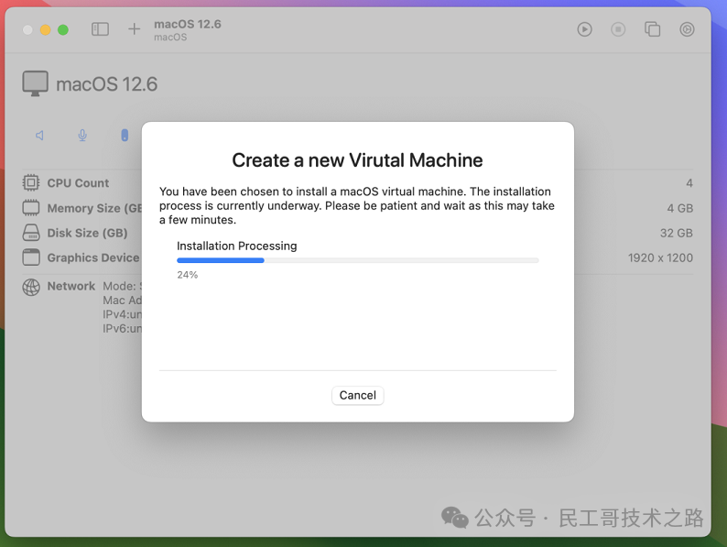Click the monitor icon beside macOS 12.6
The width and height of the screenshot is (727, 547).
(35, 83)
